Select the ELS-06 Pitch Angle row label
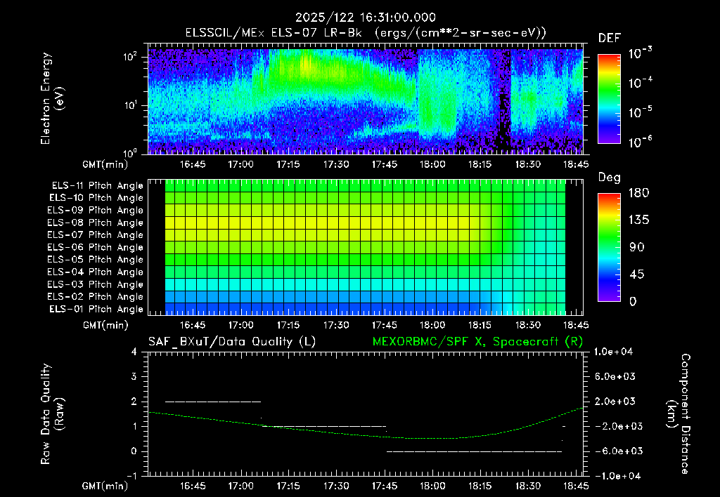Viewport: 720px width, 497px height. tap(95, 248)
